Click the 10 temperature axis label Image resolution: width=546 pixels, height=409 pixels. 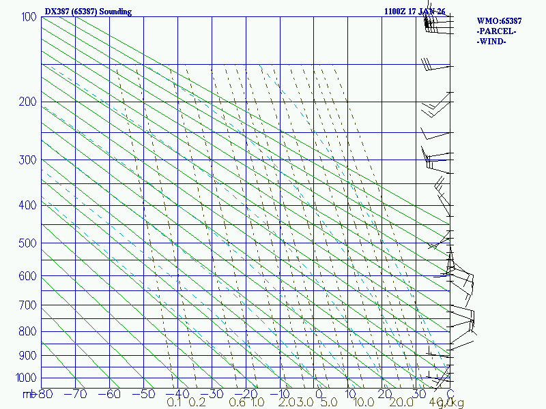tap(351, 394)
